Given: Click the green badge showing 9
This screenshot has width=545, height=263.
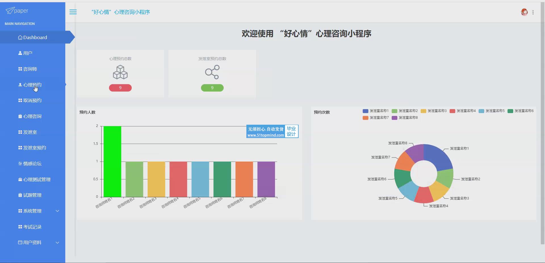Looking at the screenshot, I should 212,88.
